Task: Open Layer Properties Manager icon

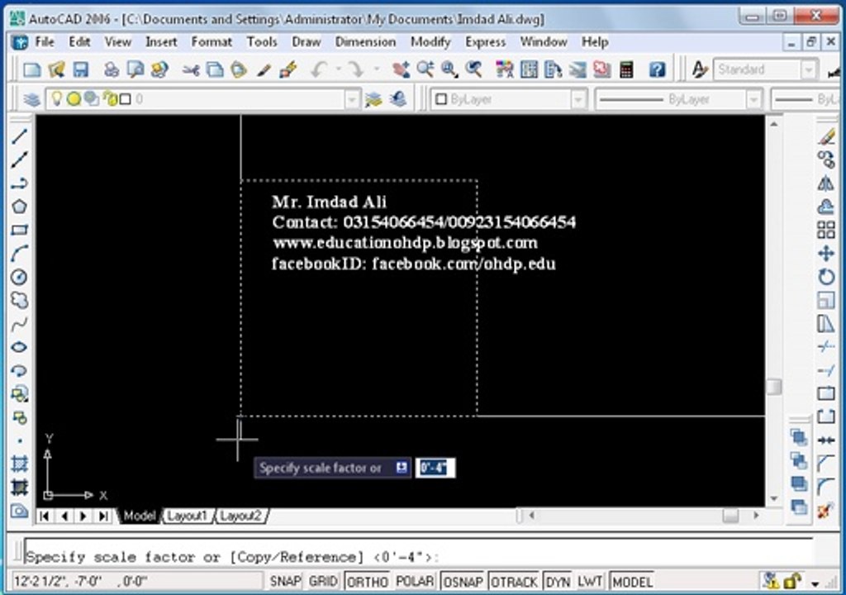Action: click(x=32, y=99)
